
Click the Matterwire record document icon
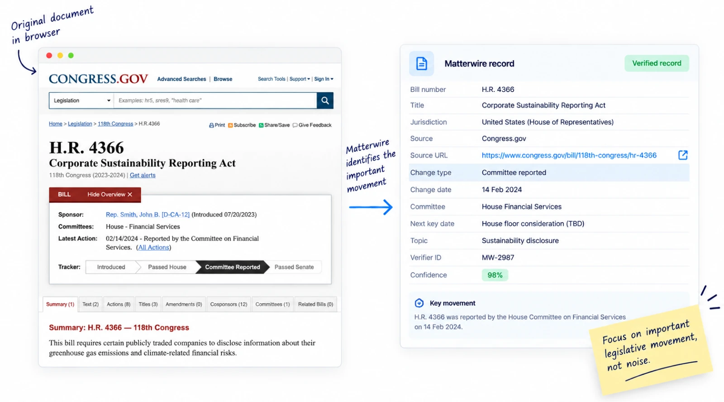[421, 63]
